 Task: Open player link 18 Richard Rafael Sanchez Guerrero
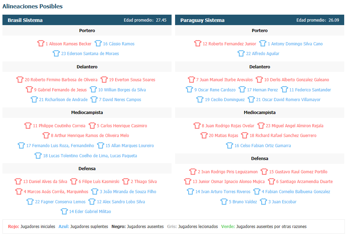[x=283, y=135]
